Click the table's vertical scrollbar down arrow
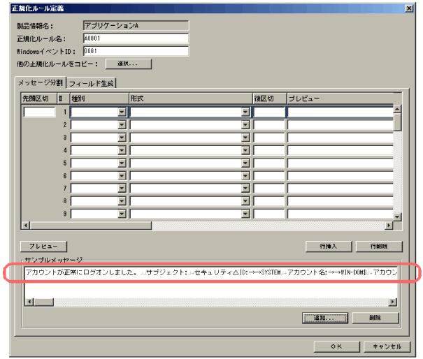 click(x=397, y=217)
